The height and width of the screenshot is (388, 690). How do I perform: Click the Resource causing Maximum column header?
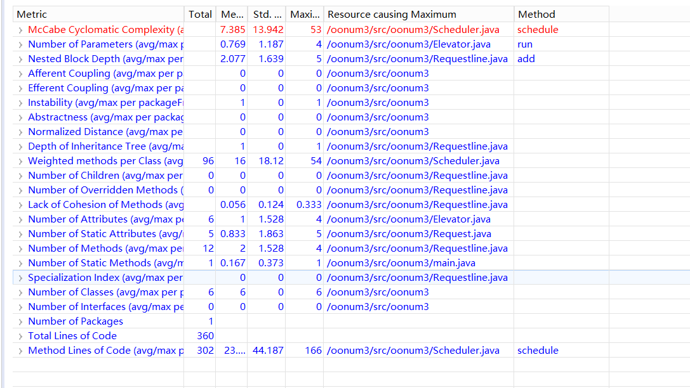(392, 14)
